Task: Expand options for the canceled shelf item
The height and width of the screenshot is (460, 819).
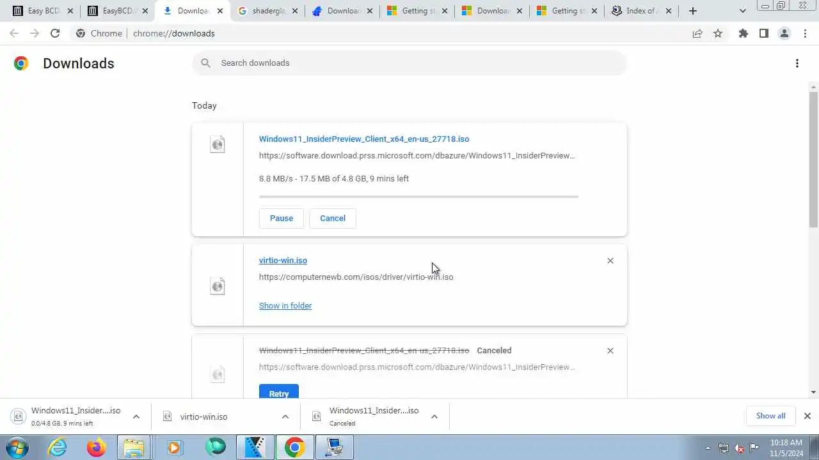Action: (434, 417)
